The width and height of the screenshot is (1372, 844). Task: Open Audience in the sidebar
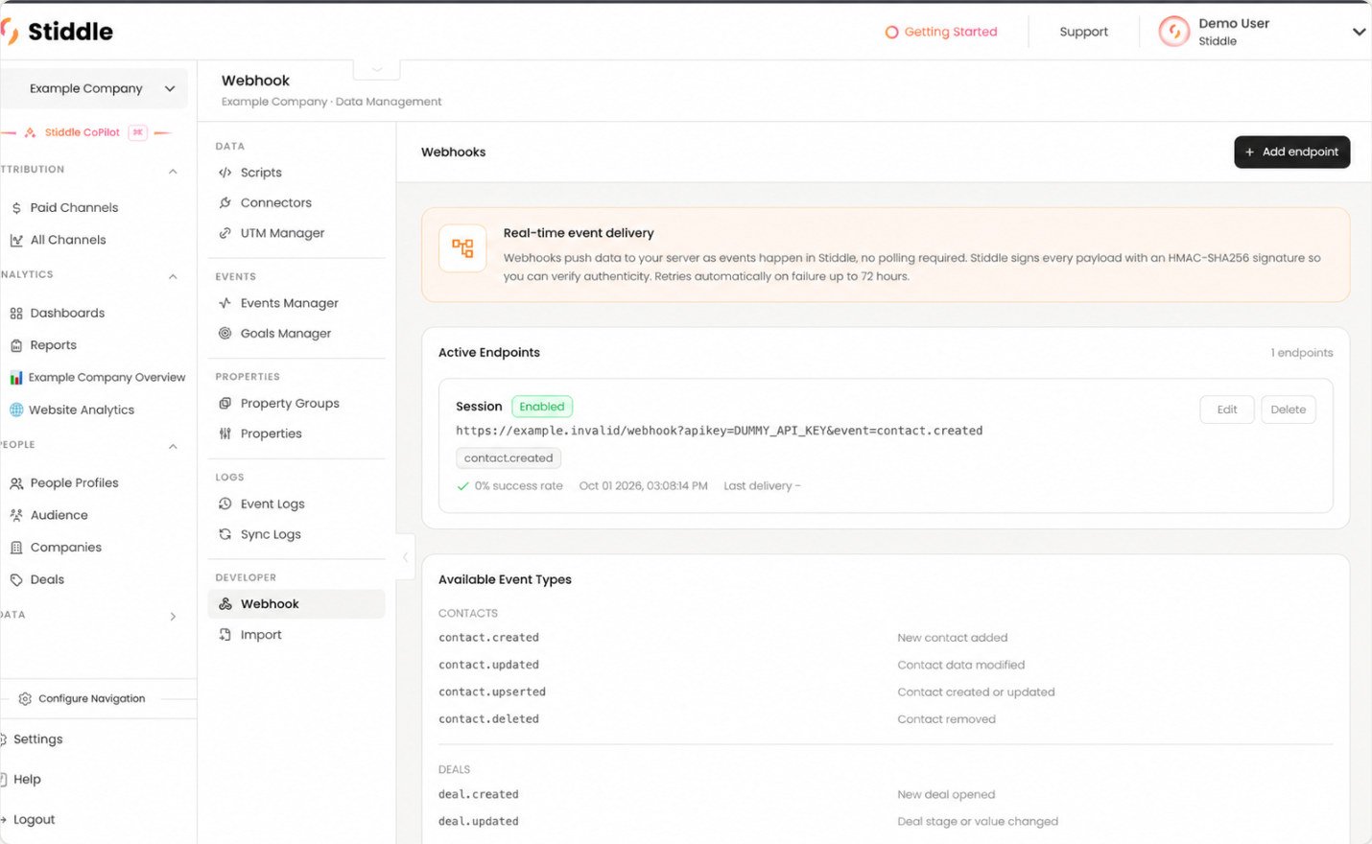(x=59, y=515)
